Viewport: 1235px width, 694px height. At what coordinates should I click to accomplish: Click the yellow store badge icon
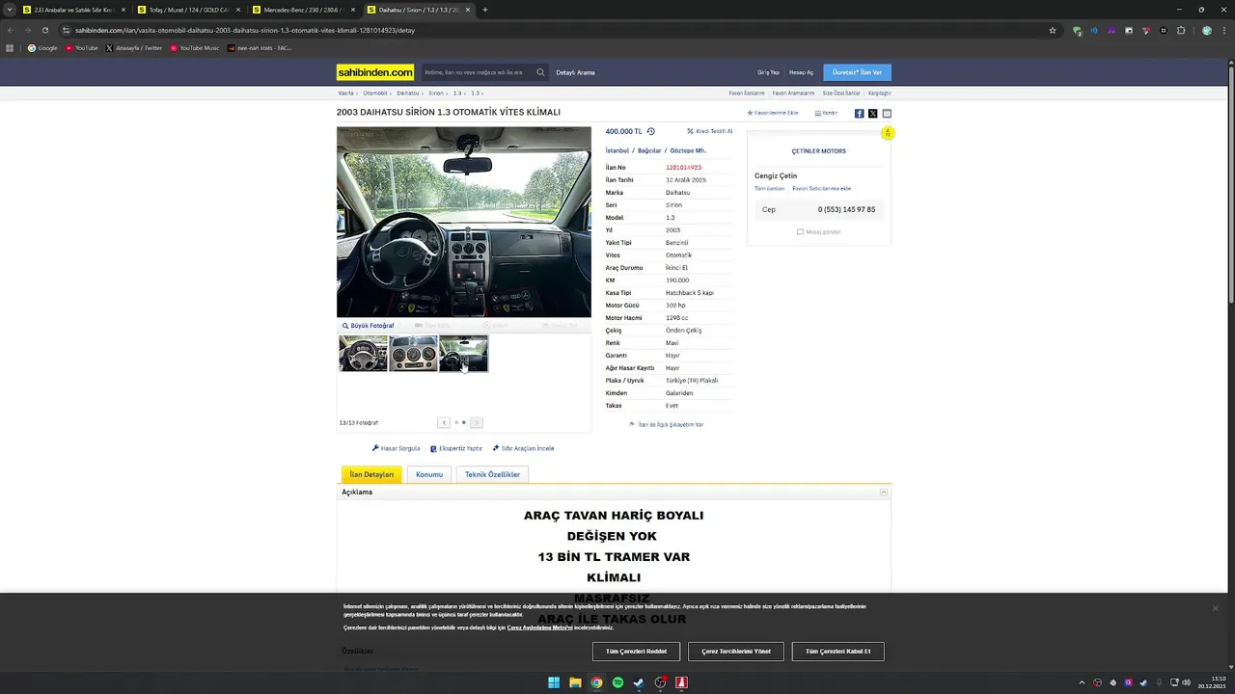(888, 133)
